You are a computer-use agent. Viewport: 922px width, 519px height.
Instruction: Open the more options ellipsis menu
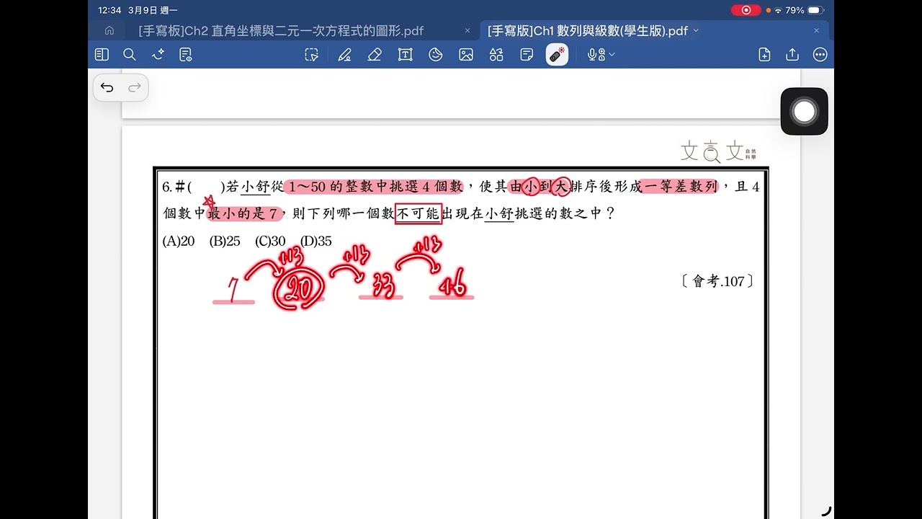click(820, 55)
